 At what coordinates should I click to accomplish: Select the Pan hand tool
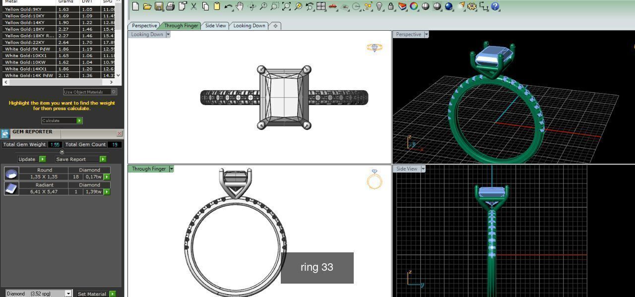[x=240, y=6]
